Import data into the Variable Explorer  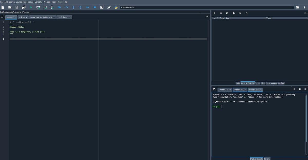tap(214, 13)
